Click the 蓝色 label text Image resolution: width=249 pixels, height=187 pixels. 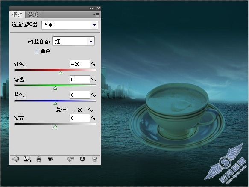(x=20, y=95)
